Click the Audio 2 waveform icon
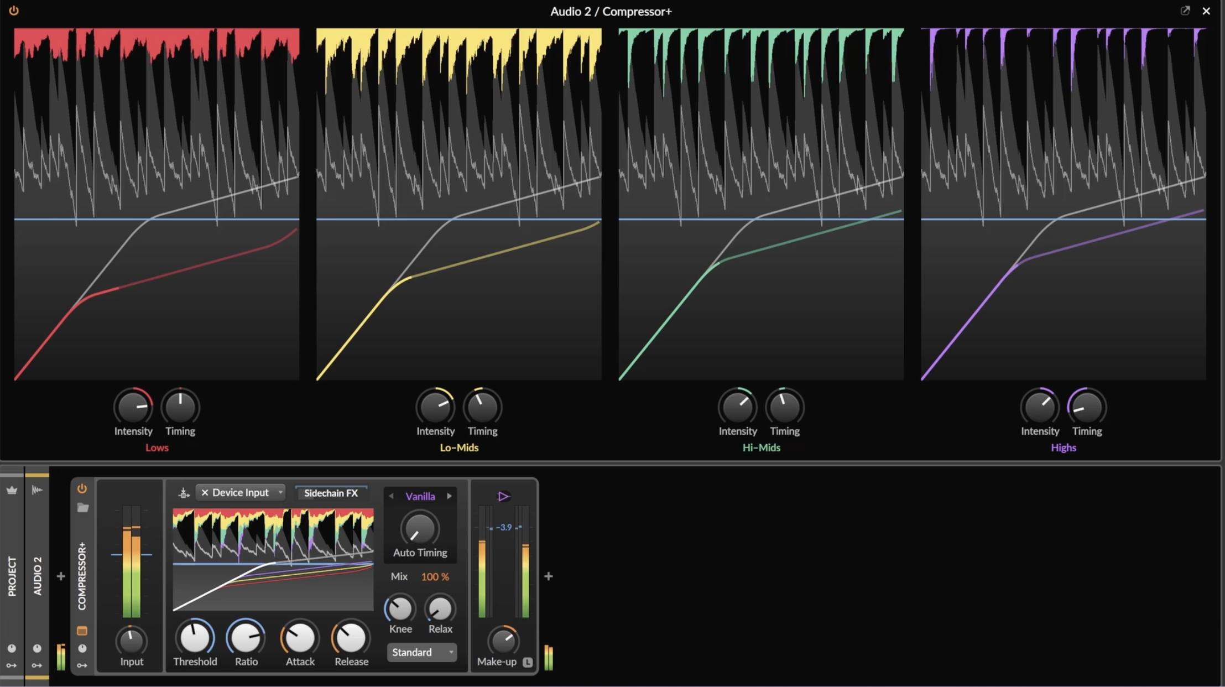Screen dimensions: 1225x687 (x=37, y=490)
